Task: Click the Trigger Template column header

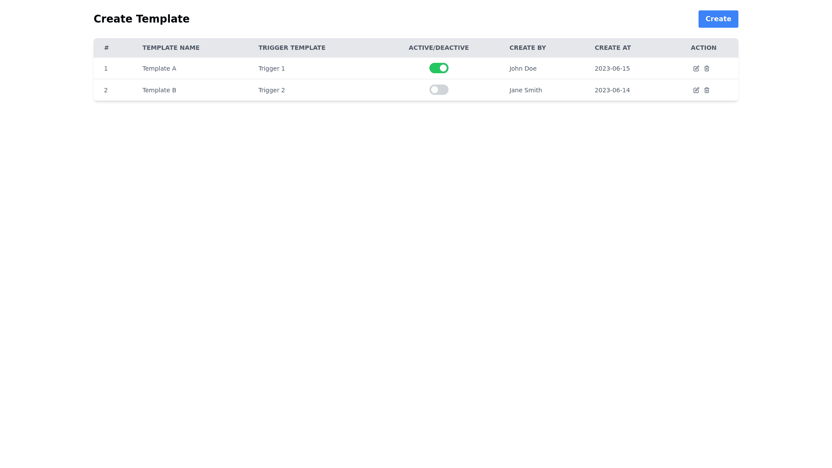Action: coord(292,48)
